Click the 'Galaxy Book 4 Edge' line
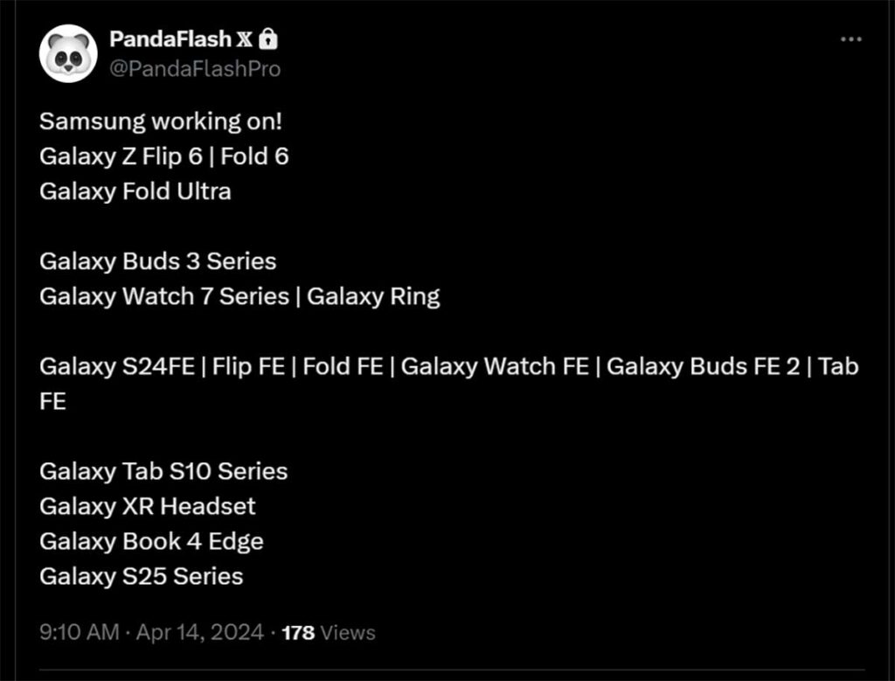The width and height of the screenshot is (895, 681). point(151,541)
